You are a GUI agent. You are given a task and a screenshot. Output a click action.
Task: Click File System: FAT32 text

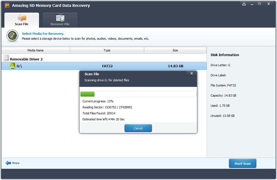click(223, 85)
